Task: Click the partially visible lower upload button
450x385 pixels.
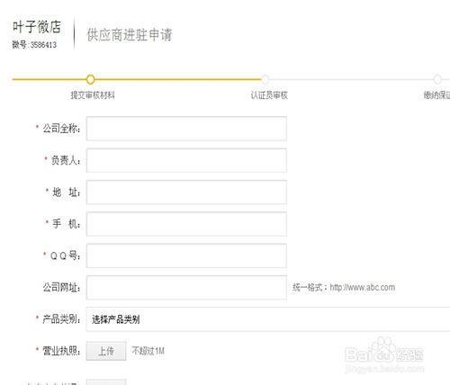Action: (106, 382)
